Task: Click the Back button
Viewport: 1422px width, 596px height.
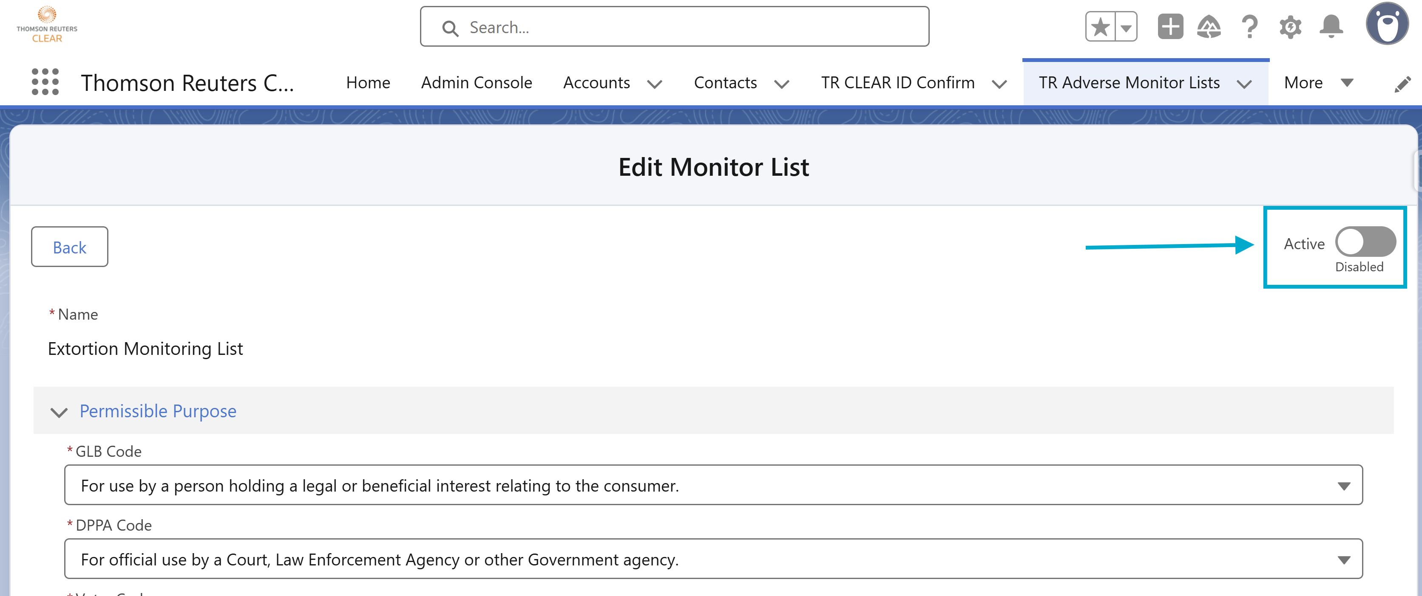Action: (x=70, y=247)
